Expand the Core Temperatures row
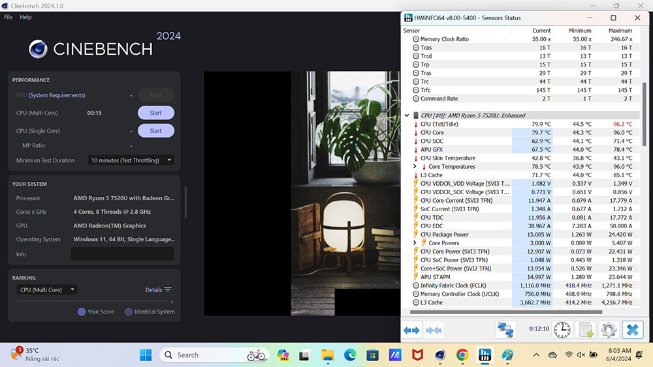653x367 pixels. click(x=415, y=166)
